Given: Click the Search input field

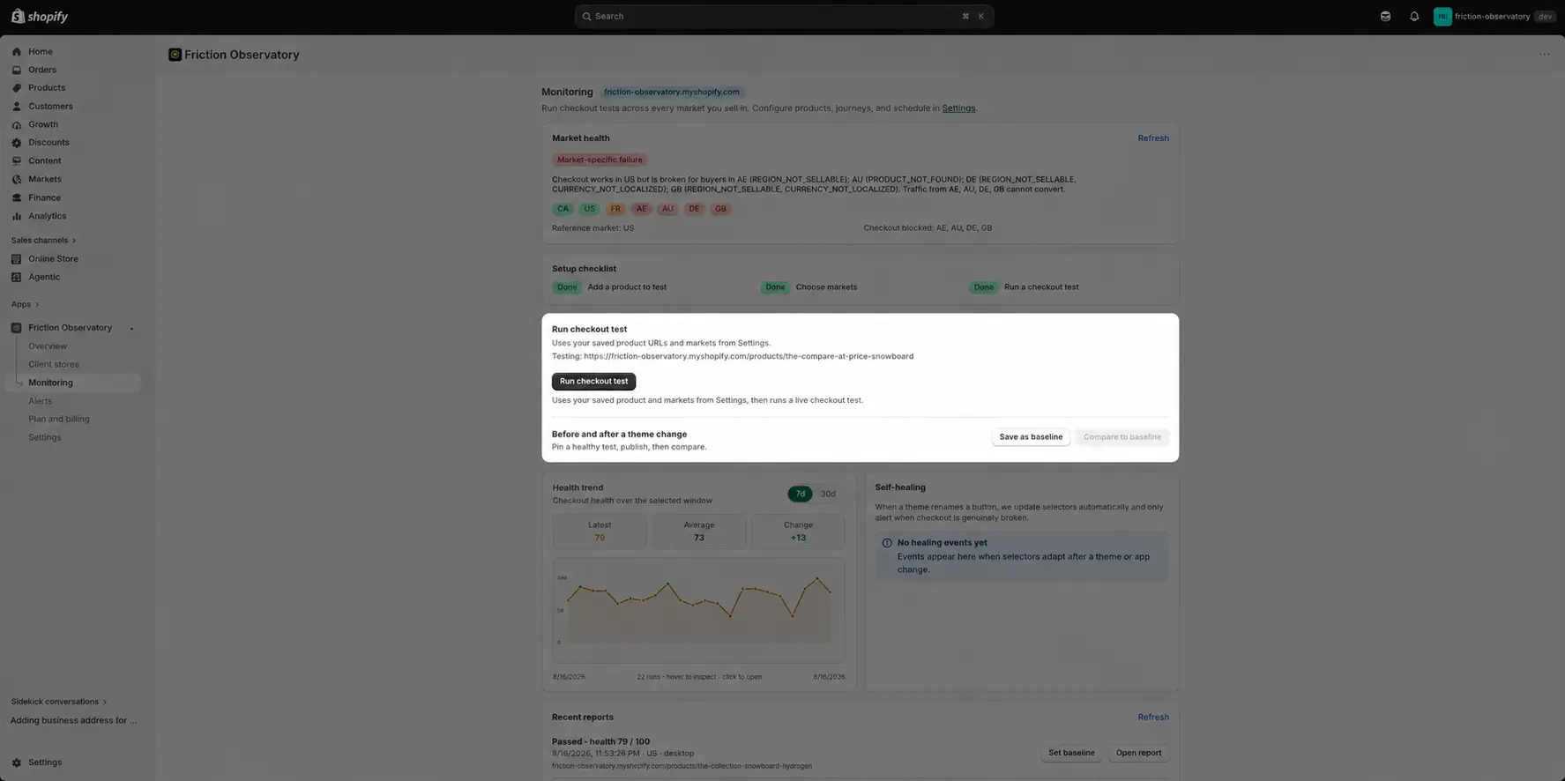Looking at the screenshot, I should (784, 17).
